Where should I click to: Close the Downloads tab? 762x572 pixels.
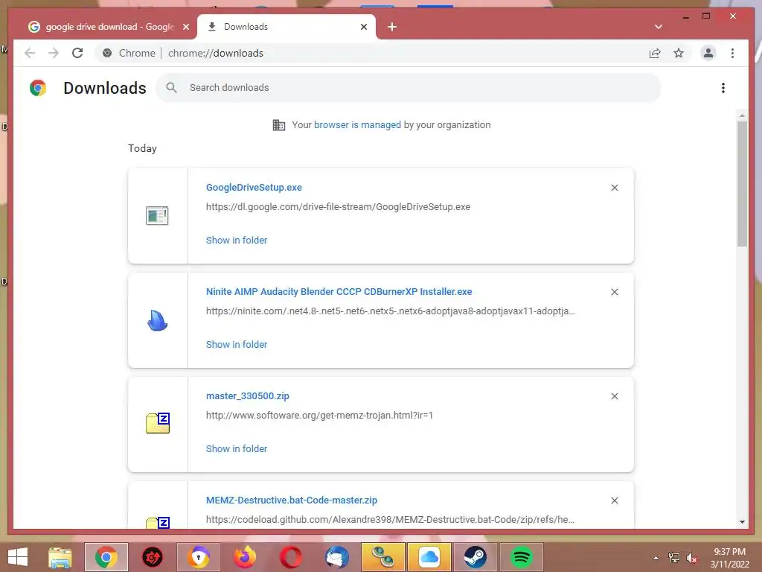(x=363, y=27)
